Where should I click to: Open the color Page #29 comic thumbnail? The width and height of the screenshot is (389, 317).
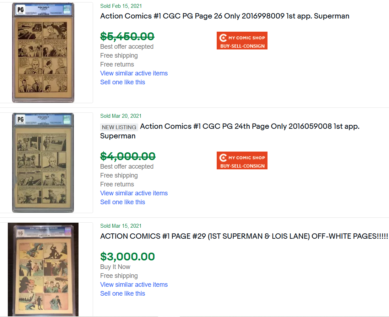pyautogui.click(x=43, y=269)
